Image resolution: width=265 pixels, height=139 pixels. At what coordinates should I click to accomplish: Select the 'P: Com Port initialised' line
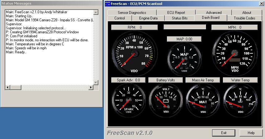pos(21,36)
